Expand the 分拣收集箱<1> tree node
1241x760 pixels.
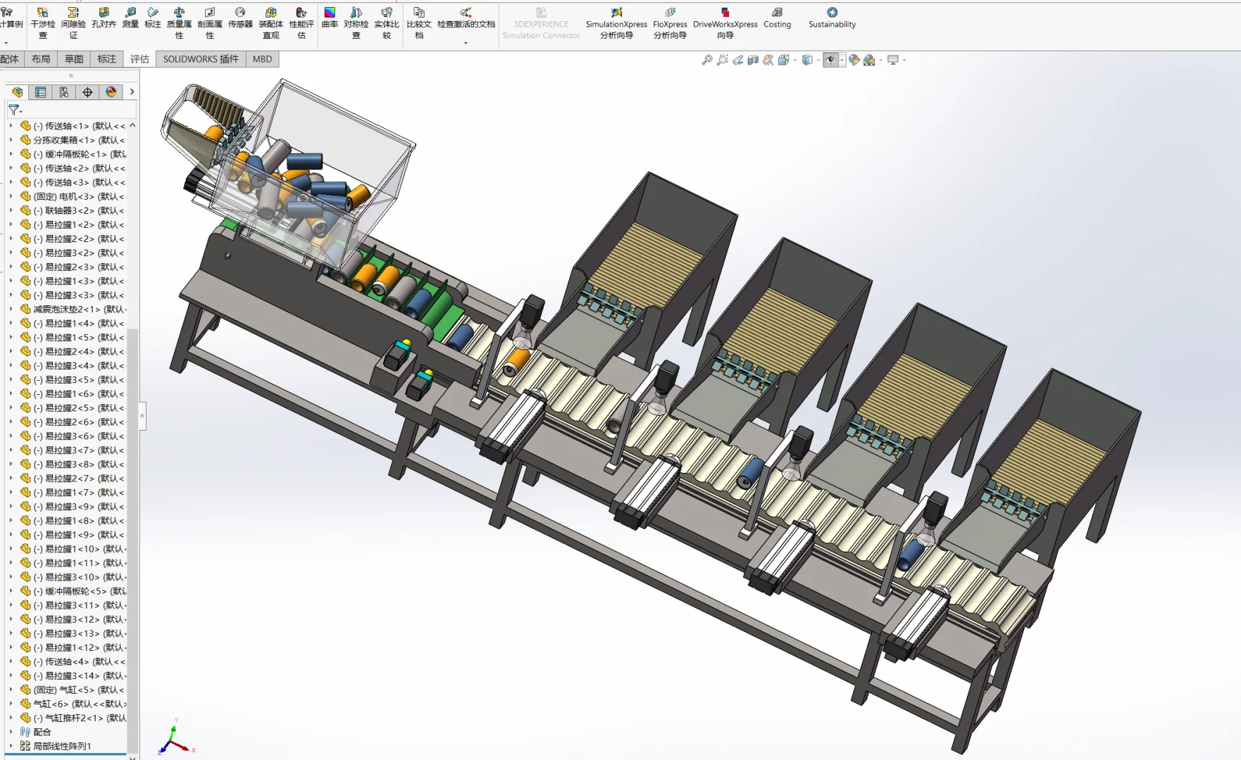(x=11, y=140)
